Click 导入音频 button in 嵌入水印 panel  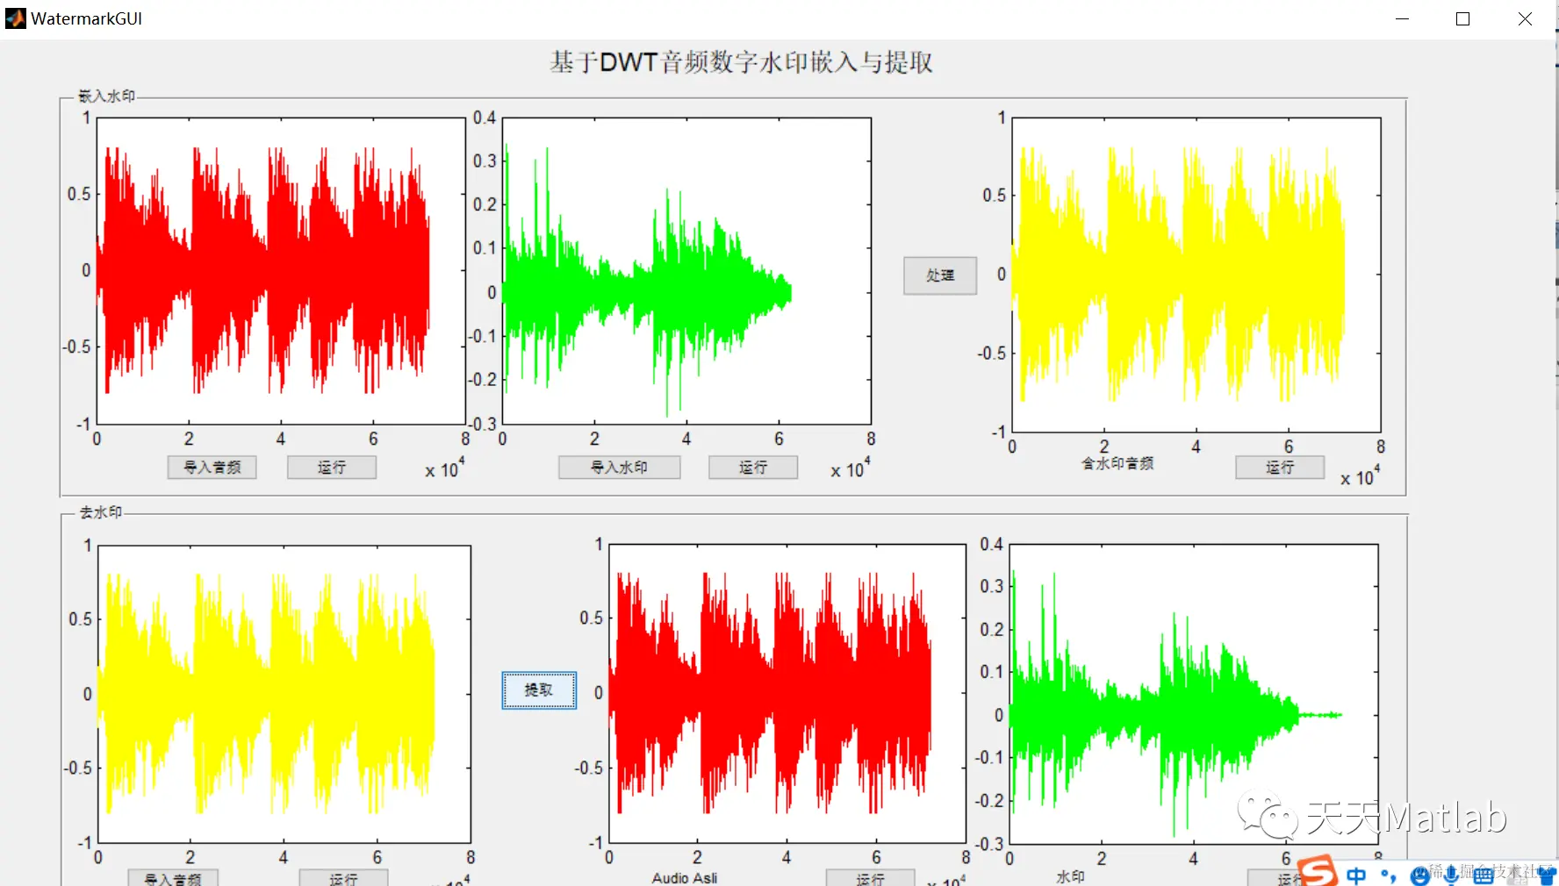coord(212,468)
